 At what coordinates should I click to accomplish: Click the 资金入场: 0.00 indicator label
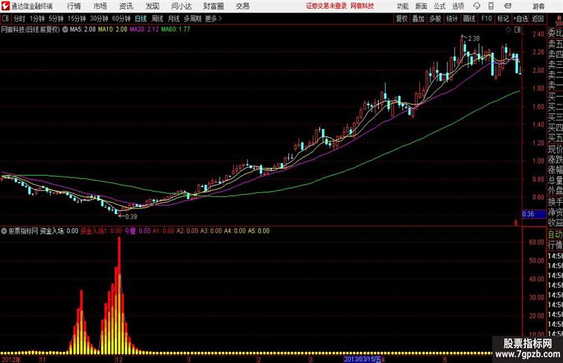(x=60, y=231)
